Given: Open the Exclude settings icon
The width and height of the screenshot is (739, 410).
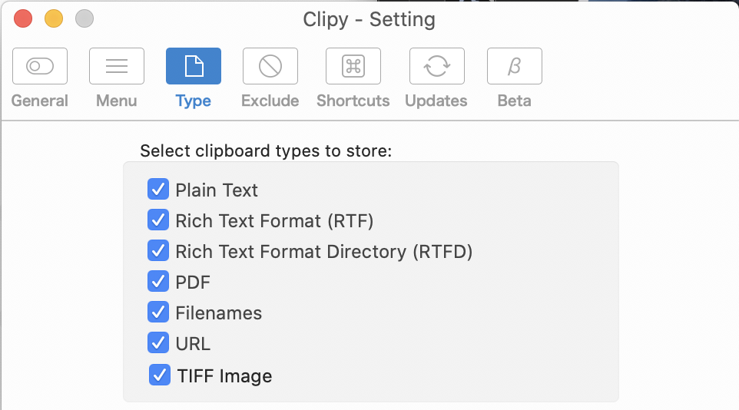Looking at the screenshot, I should tap(270, 66).
